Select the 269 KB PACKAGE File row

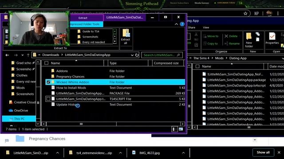pyautogui.click(x=115, y=93)
